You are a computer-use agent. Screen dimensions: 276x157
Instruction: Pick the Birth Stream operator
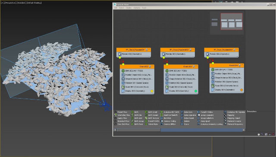[x=151, y=115]
